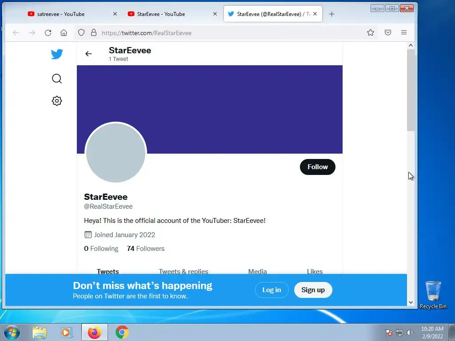Save page to Pocket icon
This screenshot has width=455, height=341.
coord(388,32)
